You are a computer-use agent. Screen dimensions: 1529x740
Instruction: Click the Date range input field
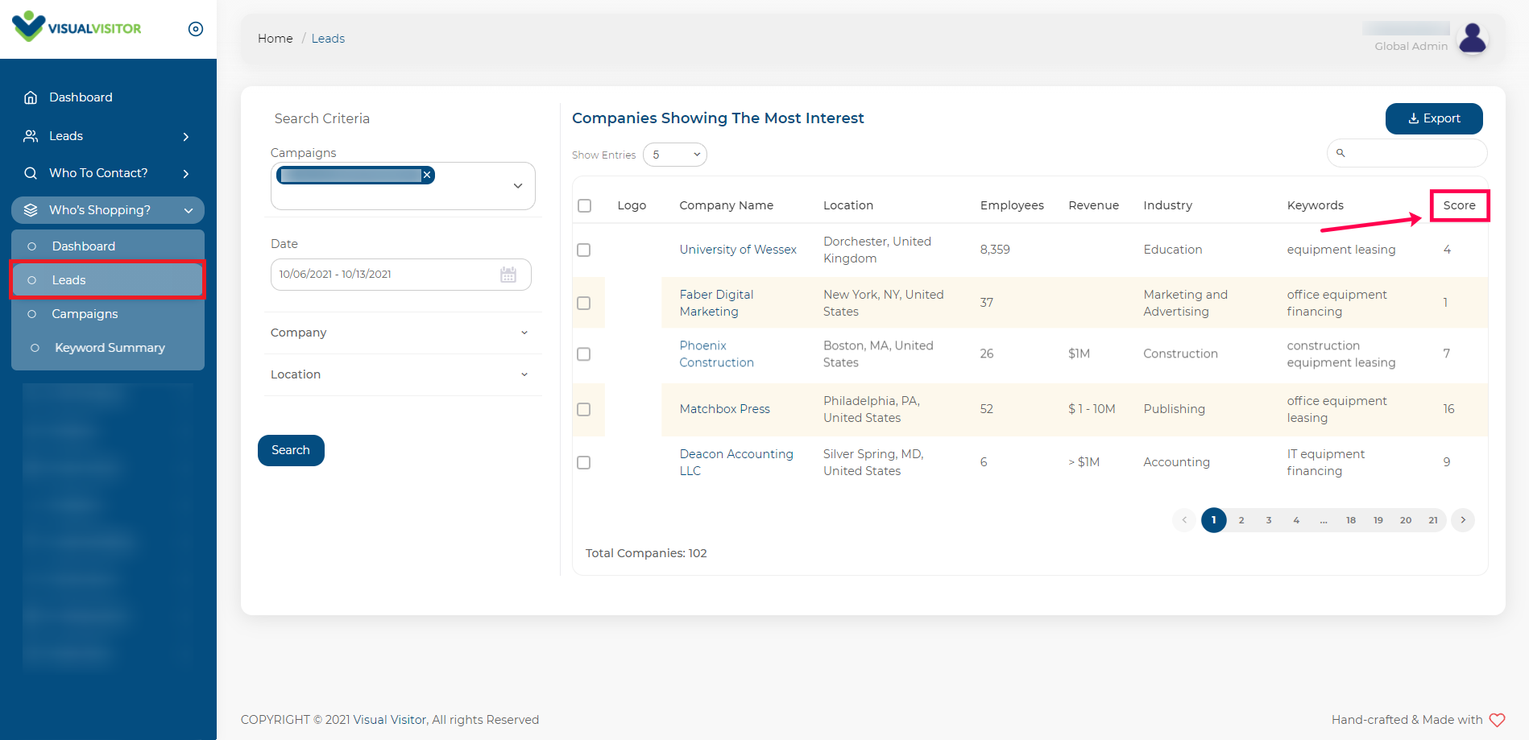tap(400, 275)
